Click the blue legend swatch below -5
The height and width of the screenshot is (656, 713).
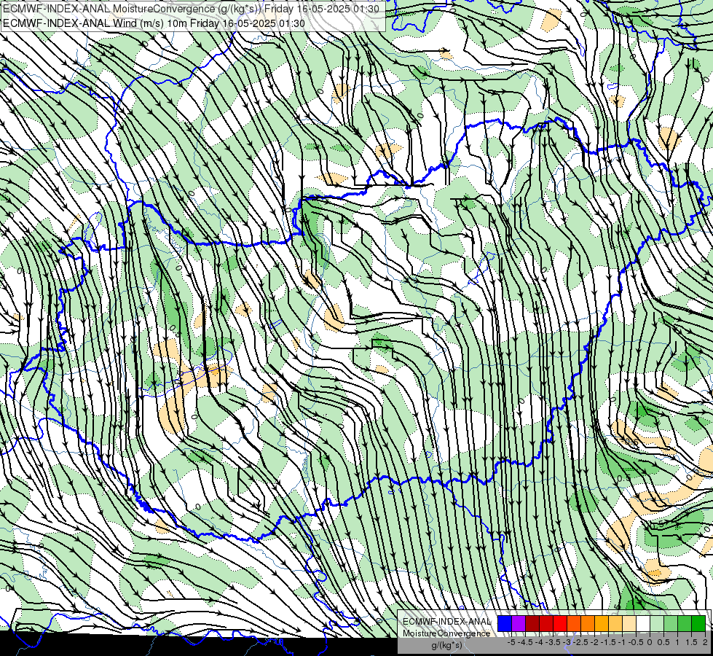[x=505, y=623]
